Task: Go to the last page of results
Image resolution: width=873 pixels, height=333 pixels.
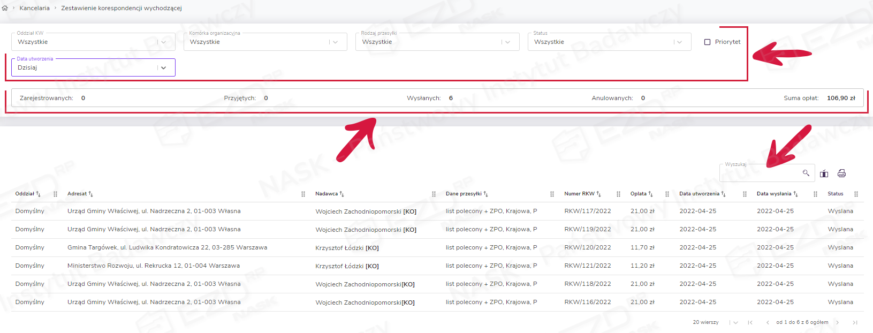Action: click(855, 322)
